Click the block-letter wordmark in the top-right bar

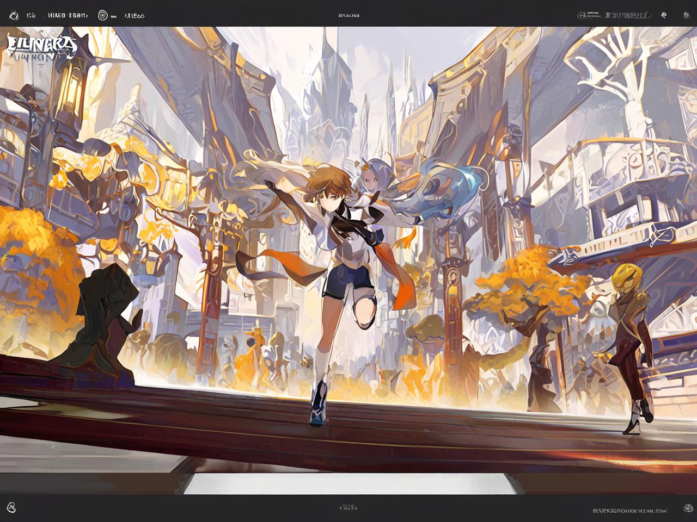(628, 15)
